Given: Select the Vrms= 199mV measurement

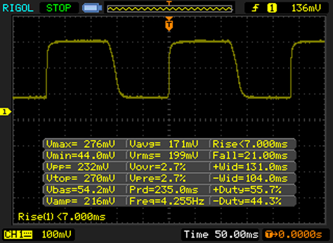Looking at the screenshot, I should (164, 156).
